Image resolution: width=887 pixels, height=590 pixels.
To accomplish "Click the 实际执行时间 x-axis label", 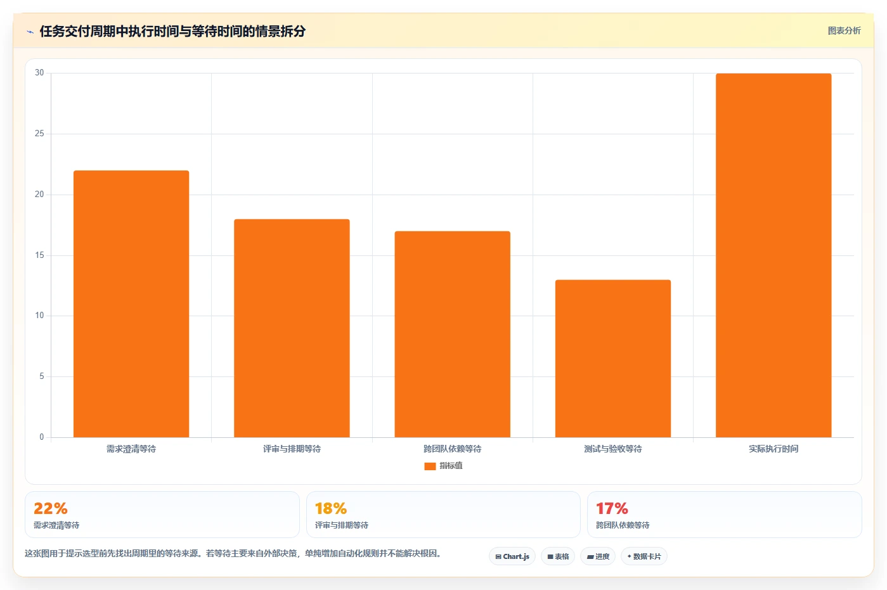I will click(774, 449).
